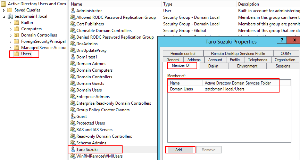Expand the Domain Controllers node in tree
The height and width of the screenshot is (160, 300).
coord(11,35)
